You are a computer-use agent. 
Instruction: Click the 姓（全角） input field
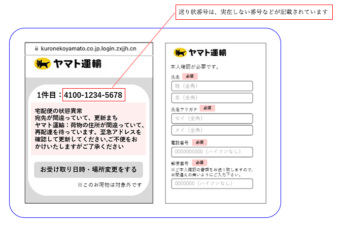click(x=212, y=86)
